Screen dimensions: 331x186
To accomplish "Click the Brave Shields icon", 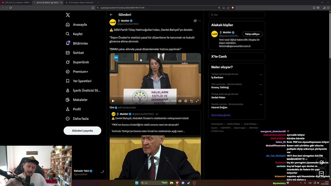I will coord(232,8).
